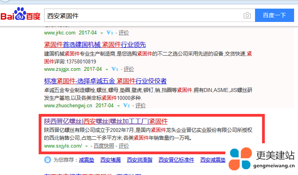Click recommended search 减震垫
Screen dimensions: 298x175
click(86, 160)
